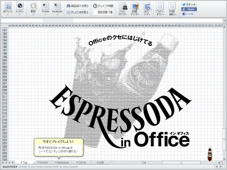This screenshot has width=227, height=170.
Task: Select row header 215
Action: click(x=5, y=110)
